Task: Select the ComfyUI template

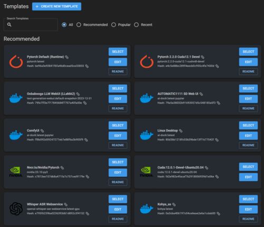Action: (118, 126)
